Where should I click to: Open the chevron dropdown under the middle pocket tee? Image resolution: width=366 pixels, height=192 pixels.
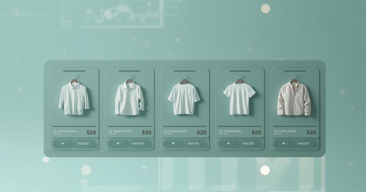coord(173,144)
